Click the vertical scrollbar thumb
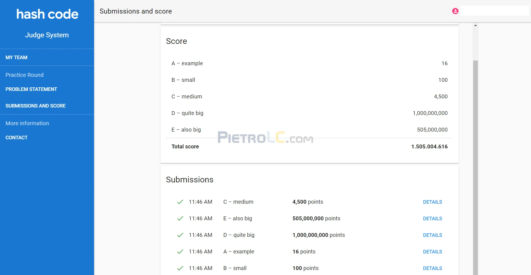This screenshot has width=531, height=275. 475,166
